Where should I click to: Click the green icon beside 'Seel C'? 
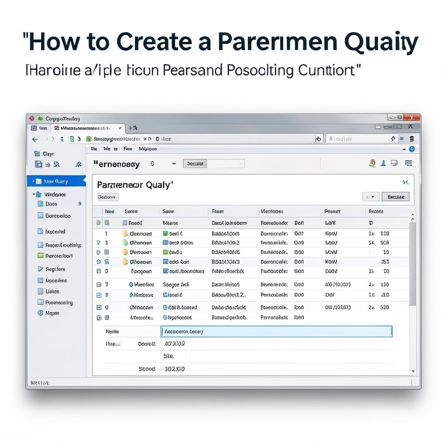coord(165,234)
